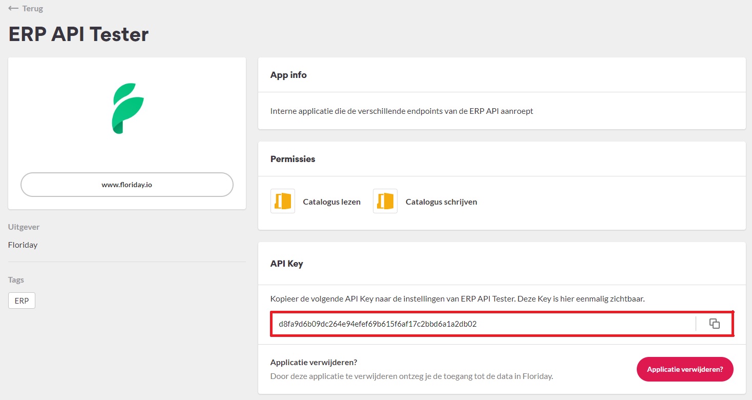Select the ERP API Tester page title

click(x=78, y=34)
